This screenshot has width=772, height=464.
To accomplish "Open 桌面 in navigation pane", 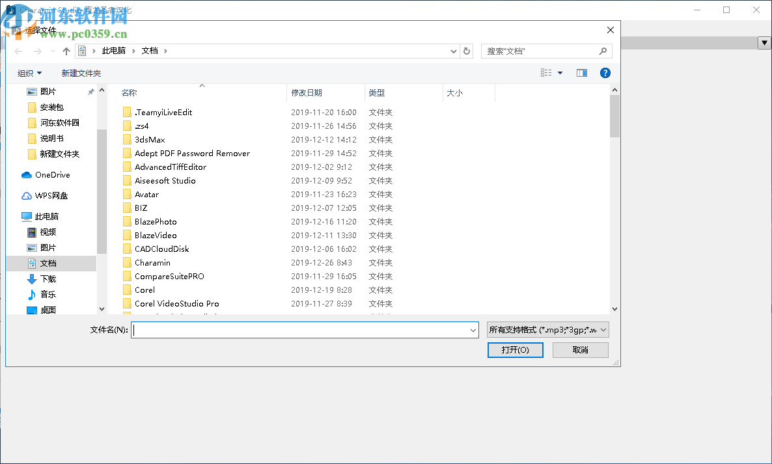I will 48,310.
